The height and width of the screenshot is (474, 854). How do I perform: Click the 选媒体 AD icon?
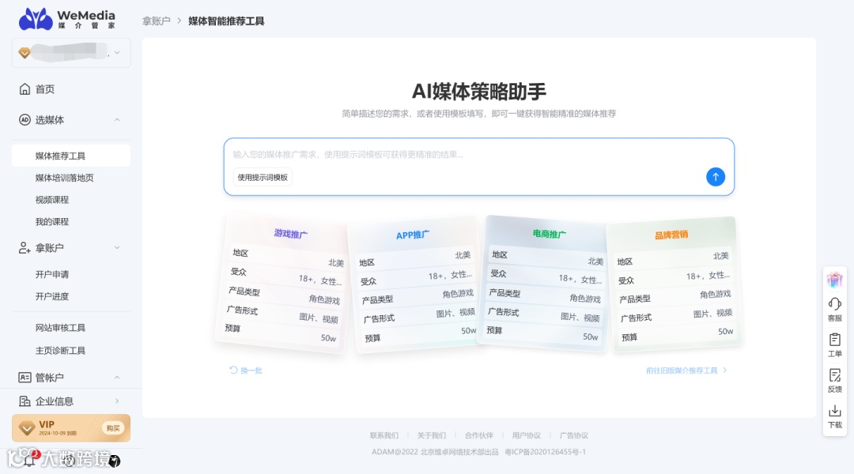tap(25, 120)
